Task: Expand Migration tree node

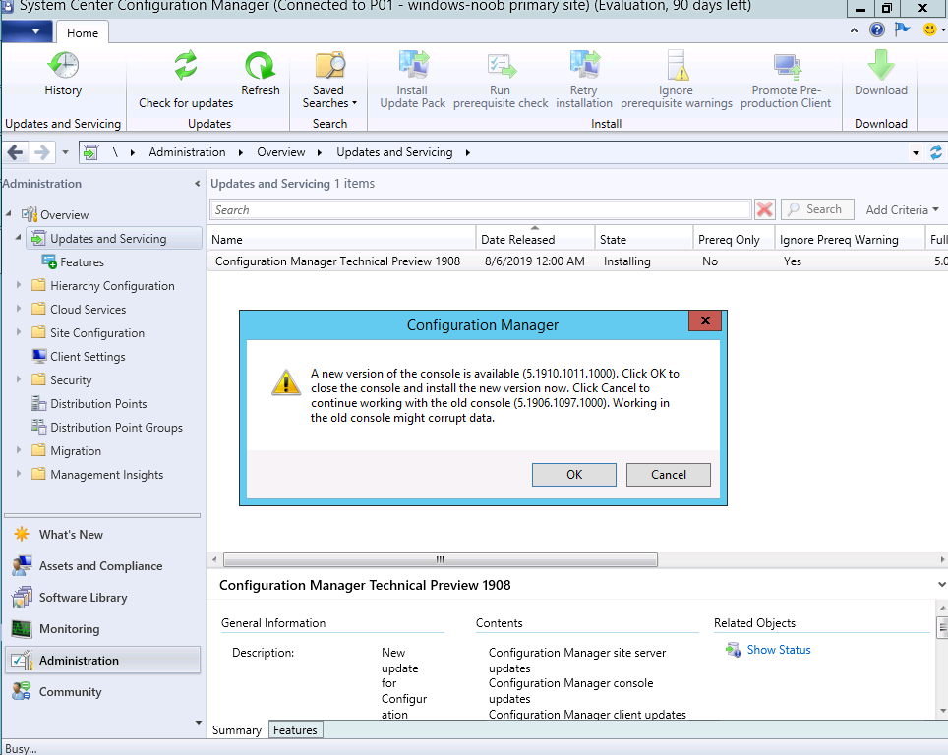Action: [x=18, y=449]
